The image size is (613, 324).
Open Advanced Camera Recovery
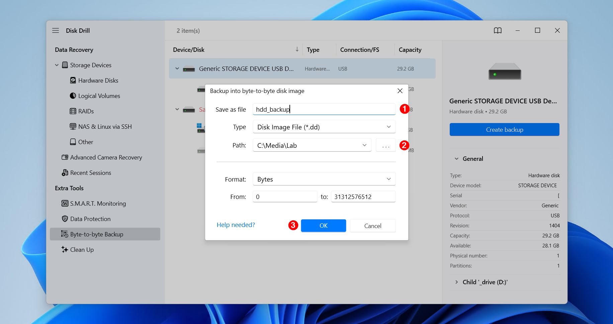pyautogui.click(x=106, y=157)
